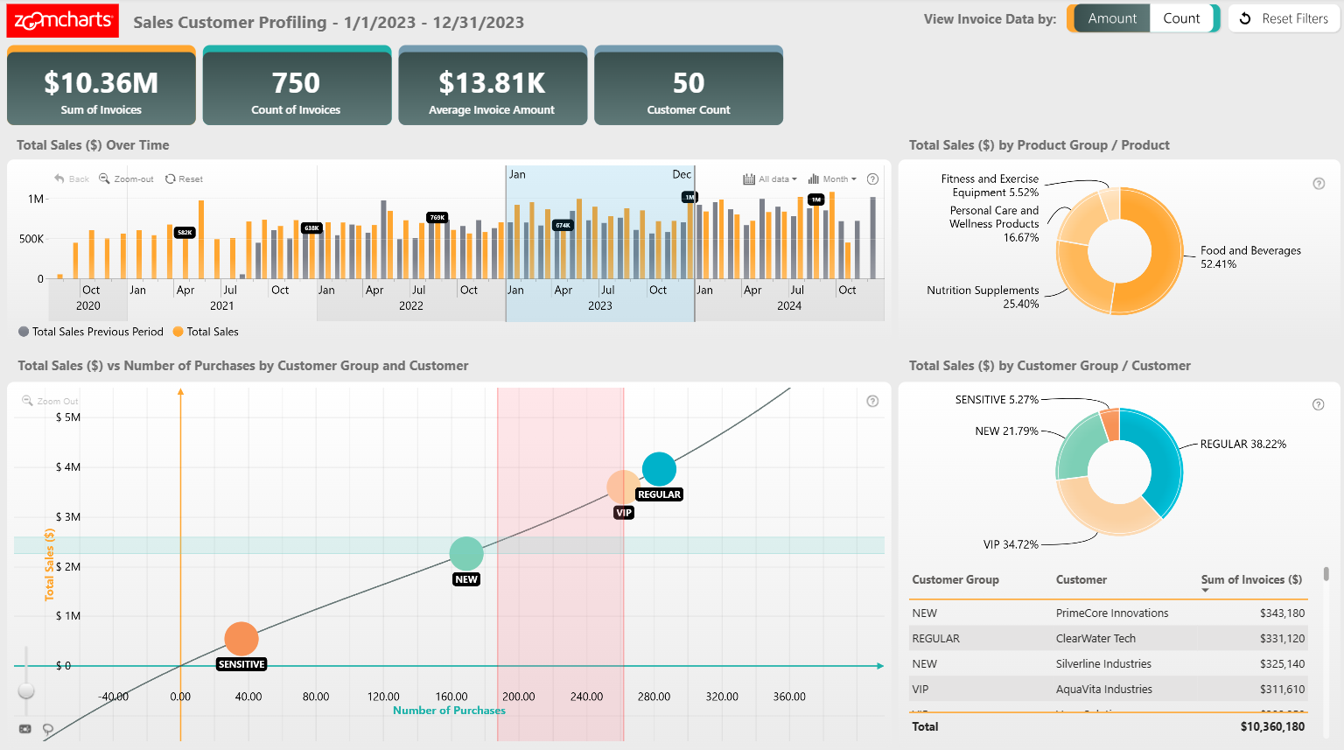Viewport: 1344px width, 750px height.
Task: Open help icon on the product donut chart
Action: tap(1319, 184)
